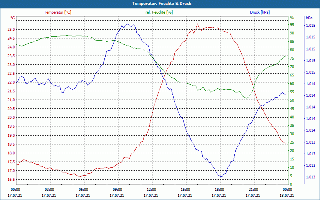
Task: Click the 75 humidity axis value
Action: [x=292, y=58]
